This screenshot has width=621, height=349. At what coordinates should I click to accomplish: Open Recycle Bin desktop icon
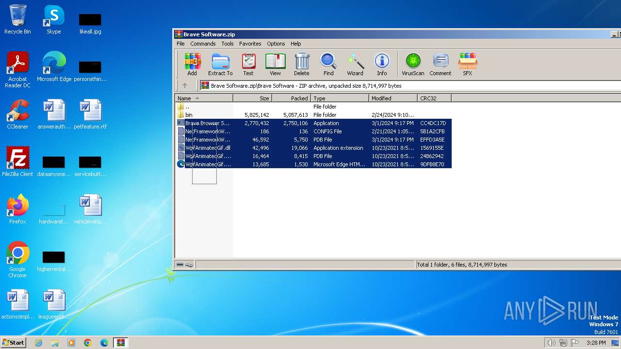pyautogui.click(x=17, y=19)
